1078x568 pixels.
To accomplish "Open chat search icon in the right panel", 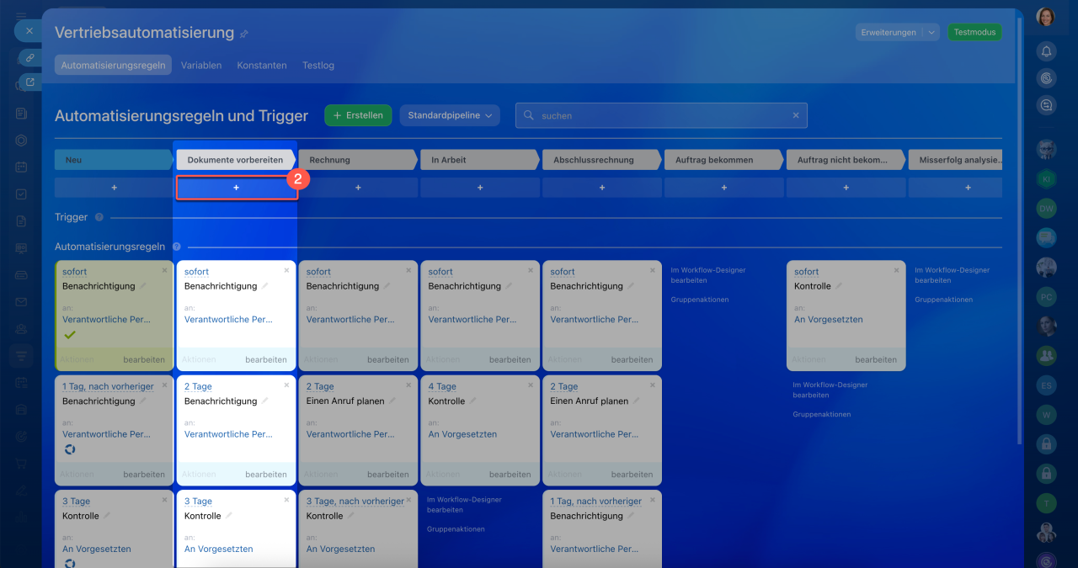I will pyautogui.click(x=1046, y=105).
